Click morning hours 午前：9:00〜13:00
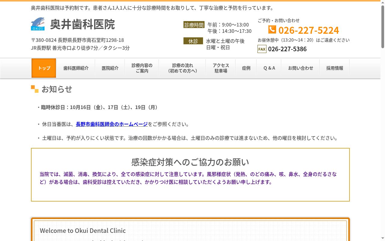This screenshot has width=385, height=241. (x=228, y=25)
